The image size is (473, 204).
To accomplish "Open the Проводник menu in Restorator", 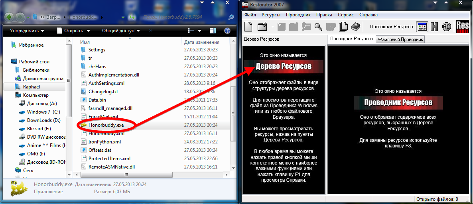I will (298, 14).
